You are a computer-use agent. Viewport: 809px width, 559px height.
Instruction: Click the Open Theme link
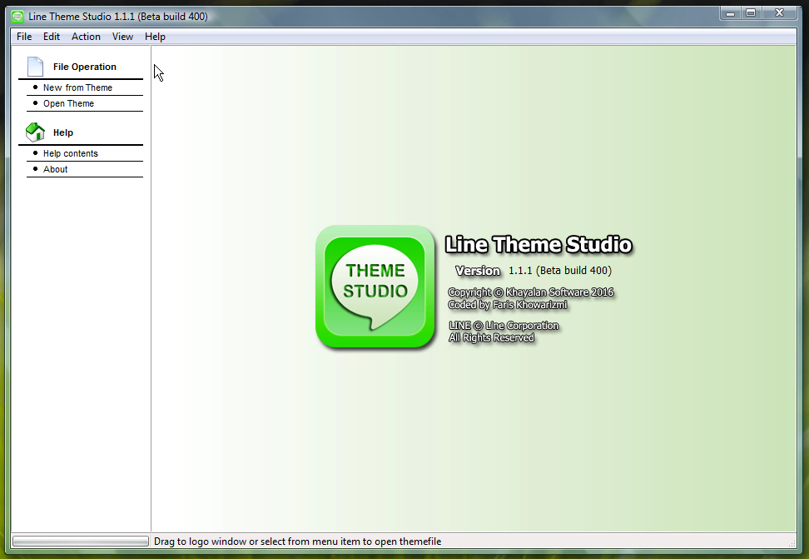pyautogui.click(x=68, y=103)
